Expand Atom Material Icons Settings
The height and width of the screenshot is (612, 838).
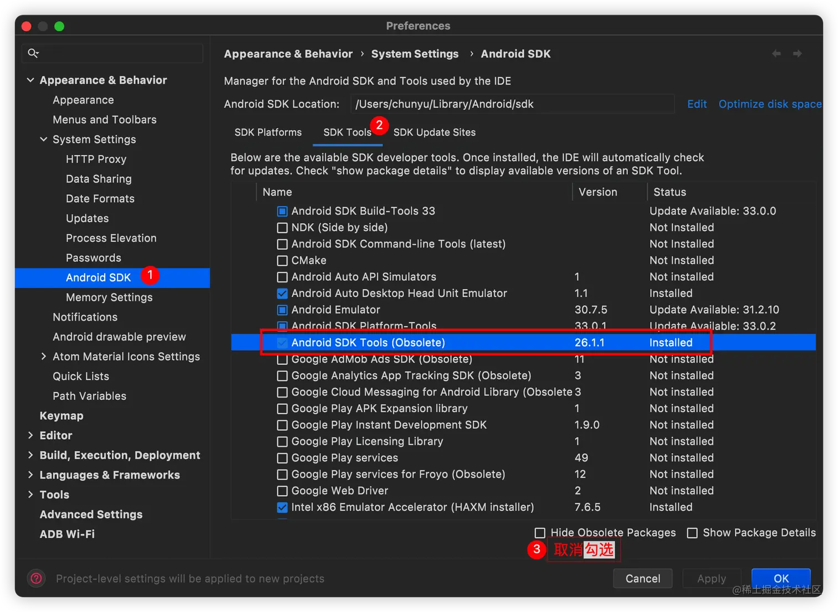coord(44,357)
